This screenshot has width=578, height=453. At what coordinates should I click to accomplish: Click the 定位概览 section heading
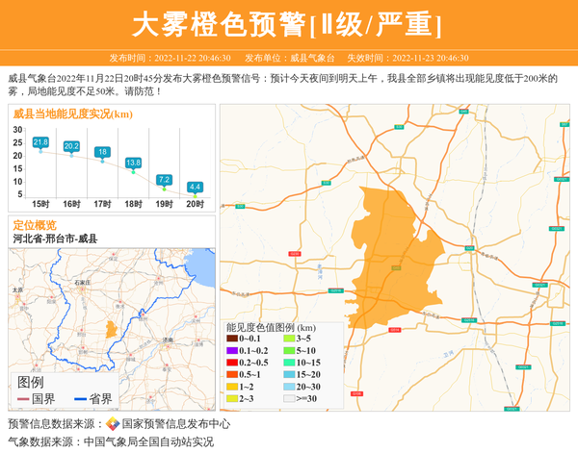(35, 225)
